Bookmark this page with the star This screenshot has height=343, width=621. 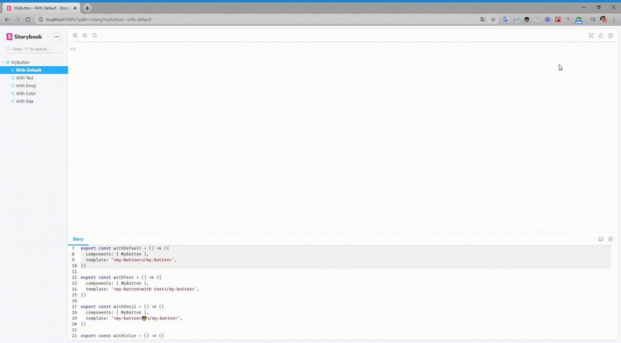coord(493,20)
